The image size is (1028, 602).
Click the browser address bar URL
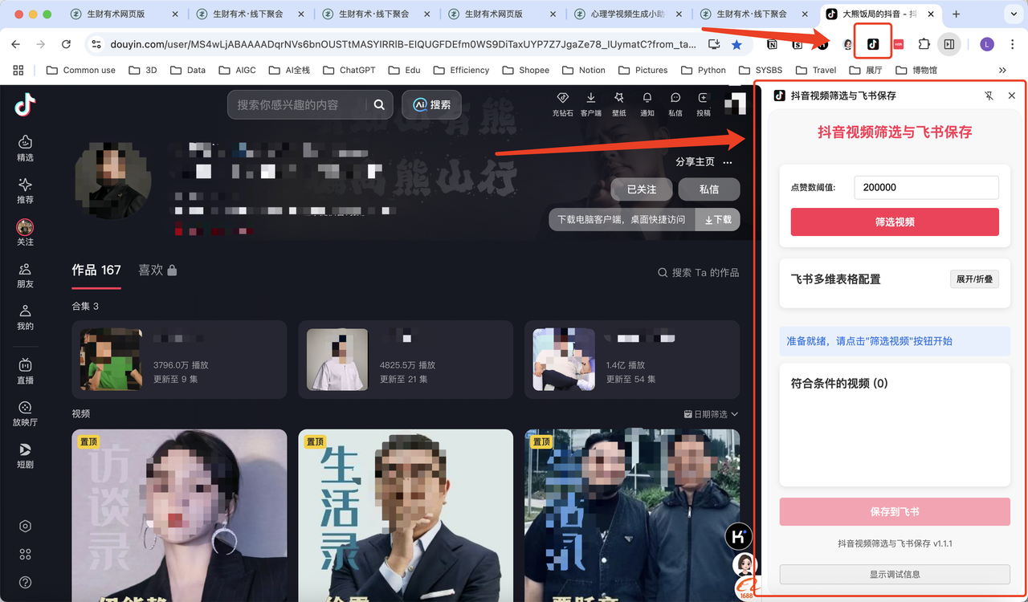coord(402,45)
